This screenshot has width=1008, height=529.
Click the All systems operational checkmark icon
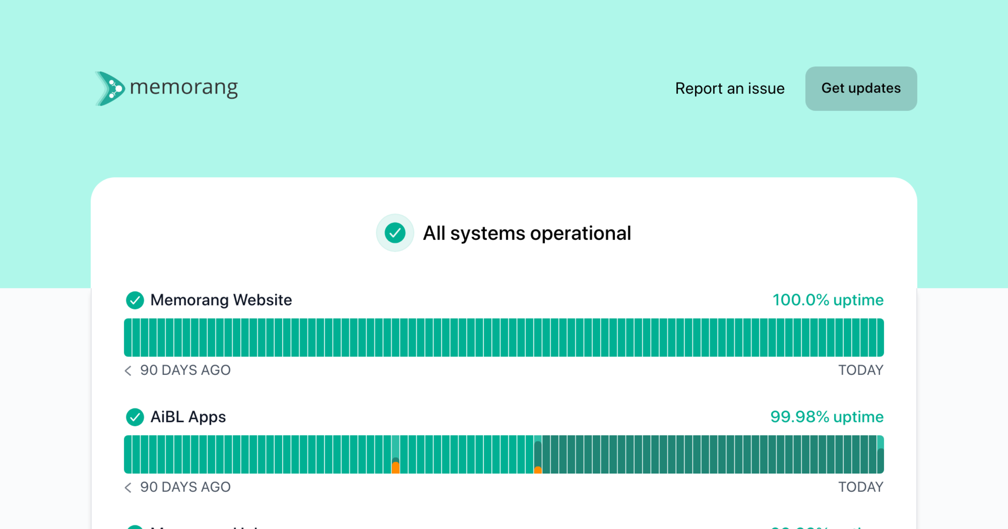395,233
